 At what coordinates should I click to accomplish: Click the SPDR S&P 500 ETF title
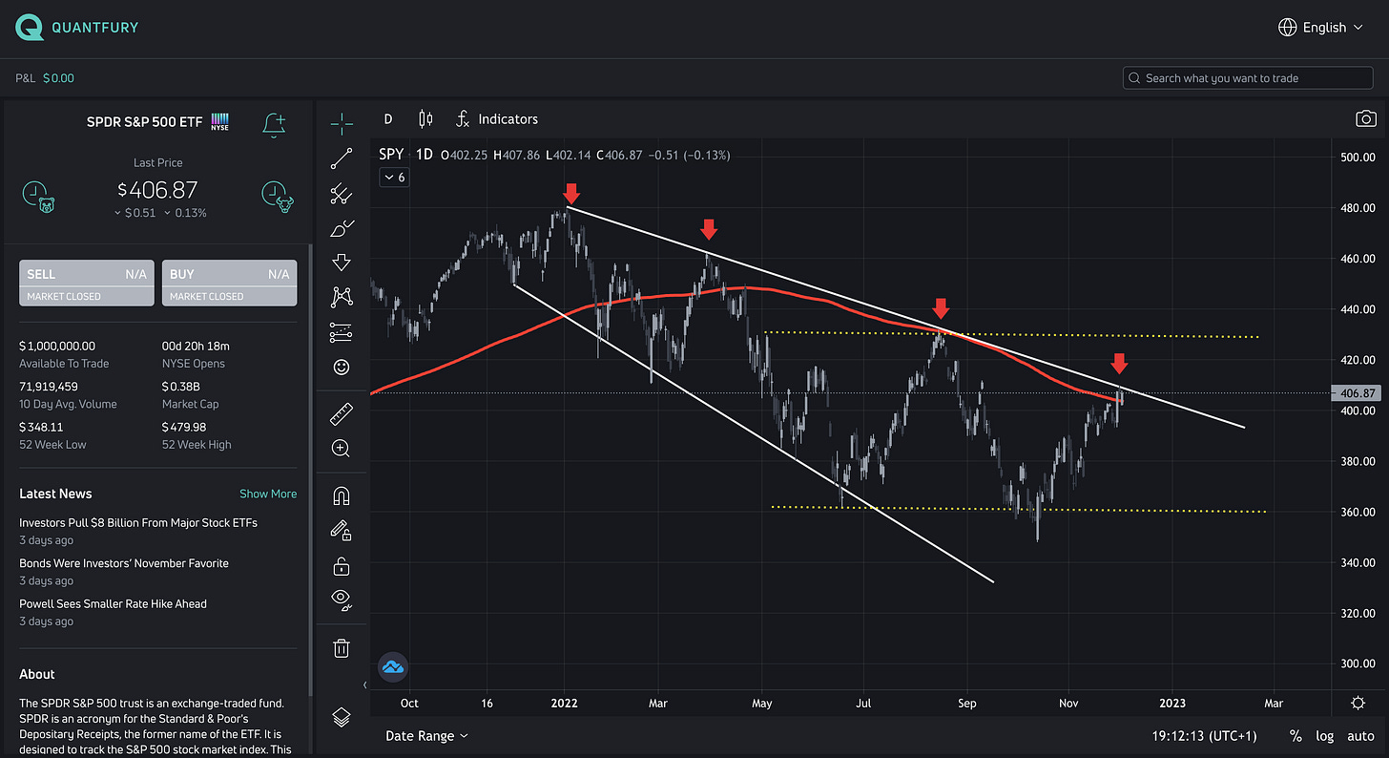144,121
